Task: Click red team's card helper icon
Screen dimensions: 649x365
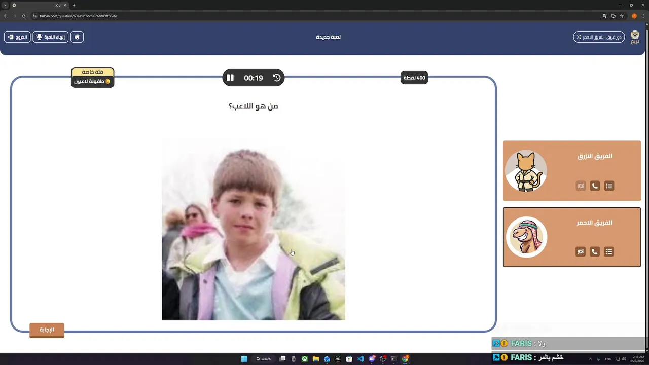Action: 581,251
